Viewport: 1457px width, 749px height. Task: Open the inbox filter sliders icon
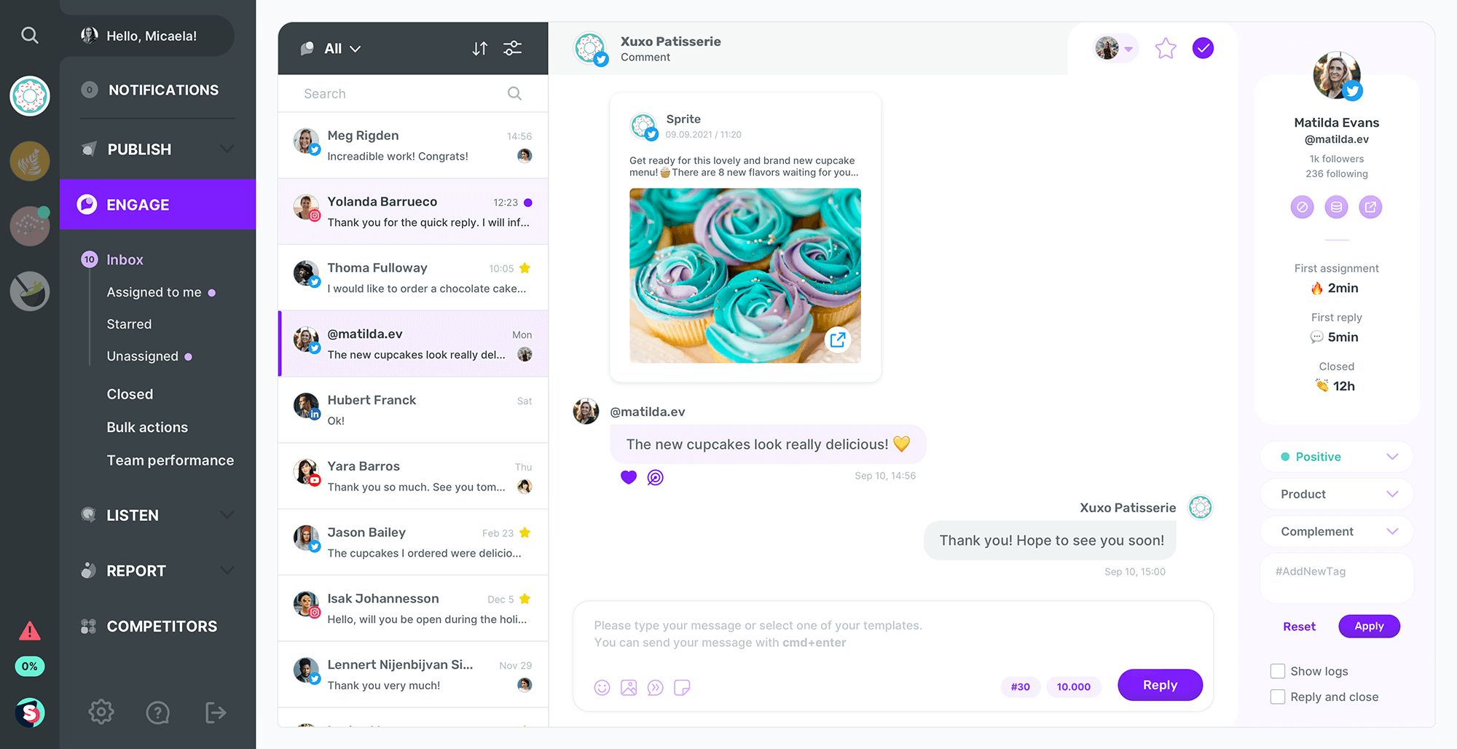pos(513,48)
